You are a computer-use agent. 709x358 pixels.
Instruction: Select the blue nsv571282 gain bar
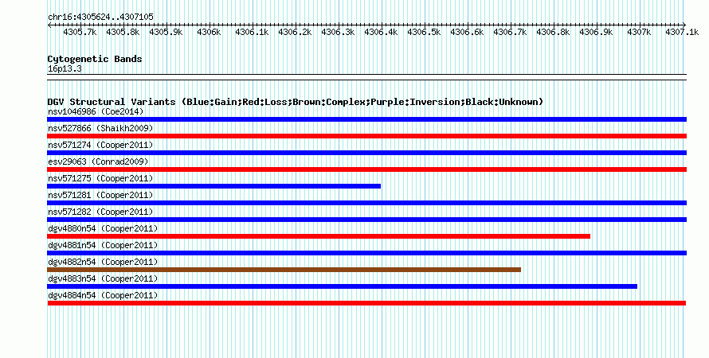pos(366,220)
